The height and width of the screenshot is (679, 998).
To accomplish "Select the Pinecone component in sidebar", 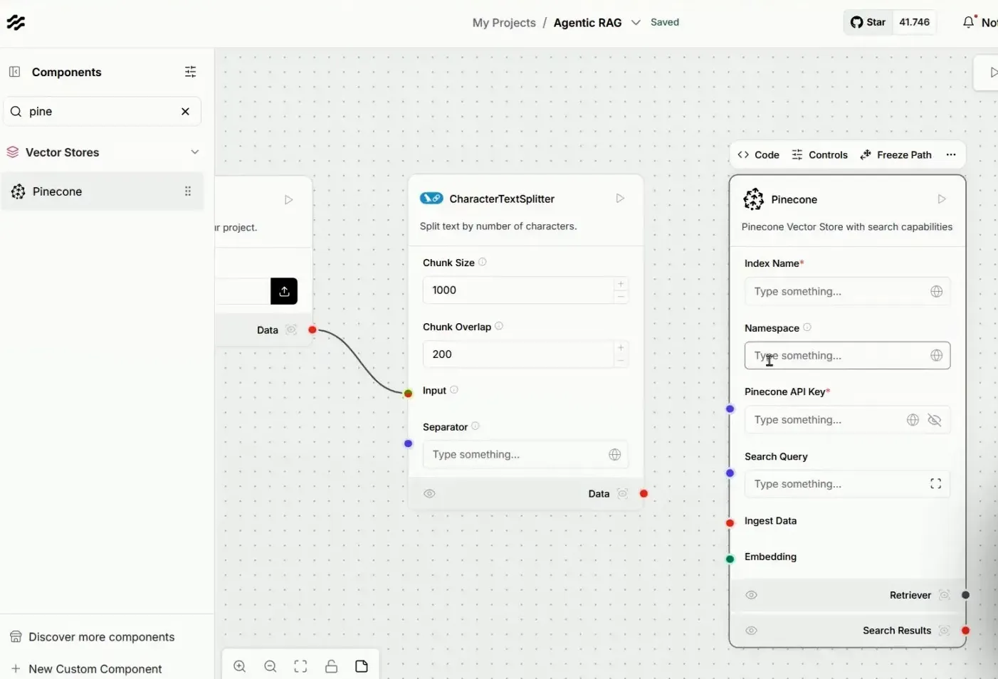I will [x=103, y=191].
